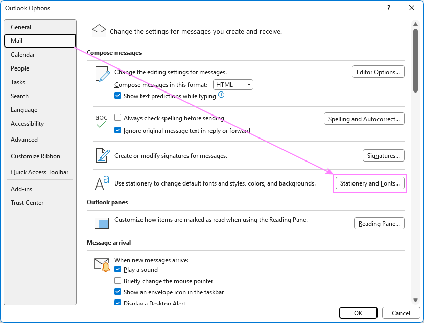Click the Reading Pane layout icon
424x323 pixels.
tap(102, 223)
